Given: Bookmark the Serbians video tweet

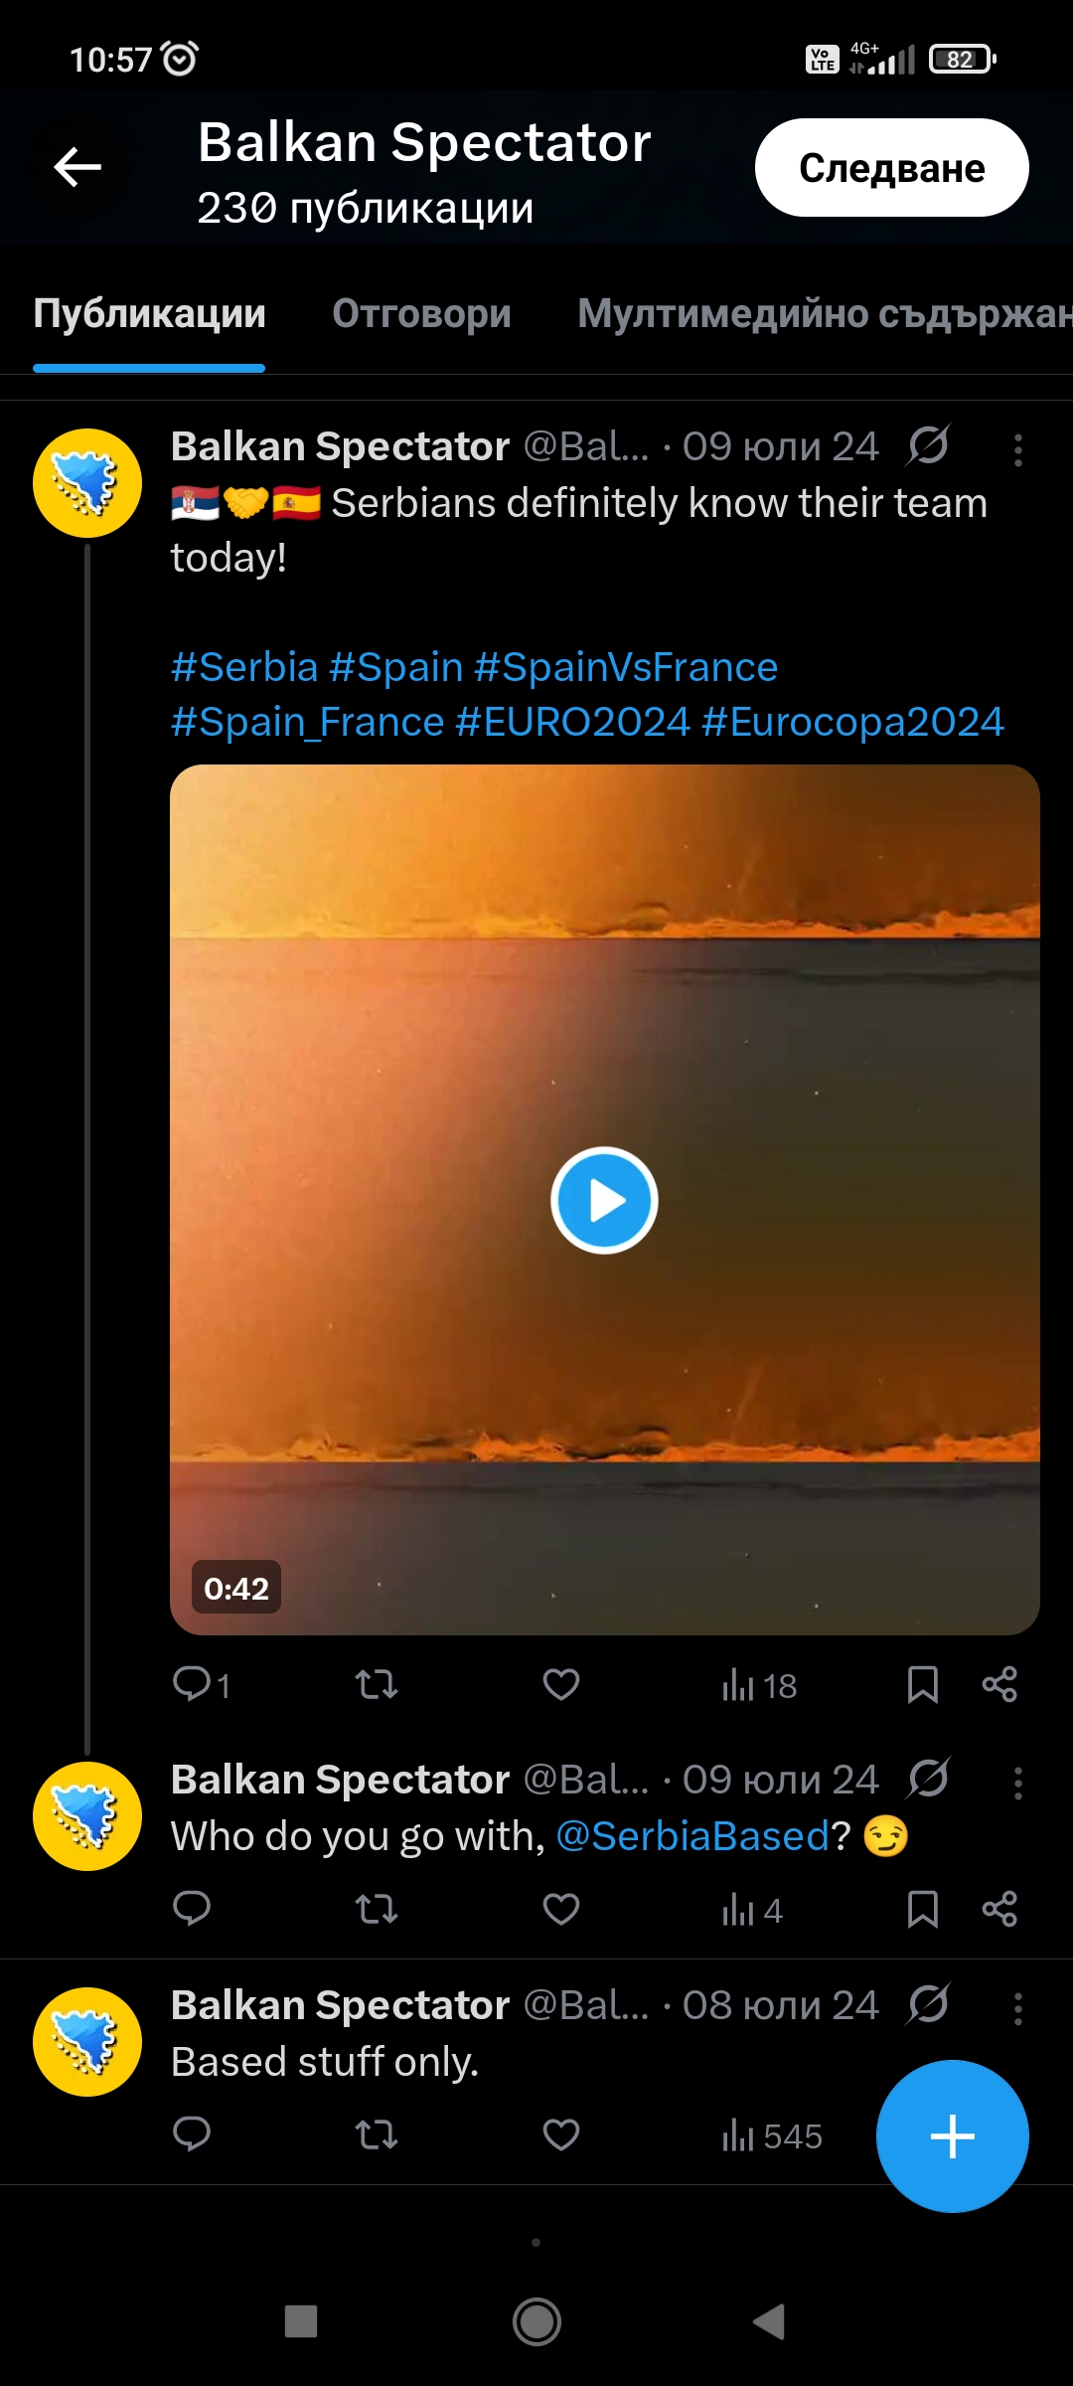Looking at the screenshot, I should coord(923,1684).
